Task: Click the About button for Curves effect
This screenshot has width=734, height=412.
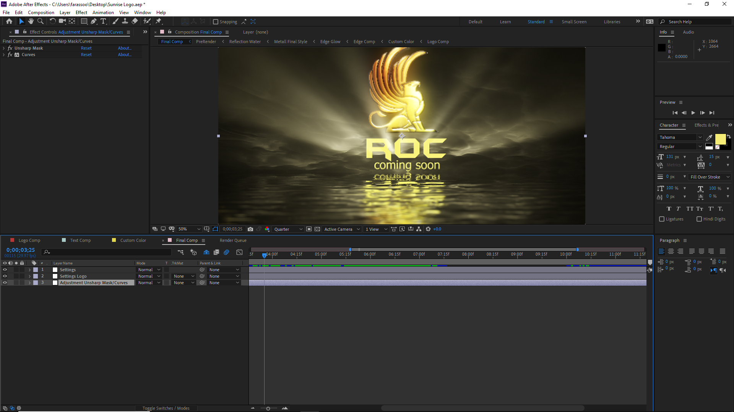Action: click(124, 54)
